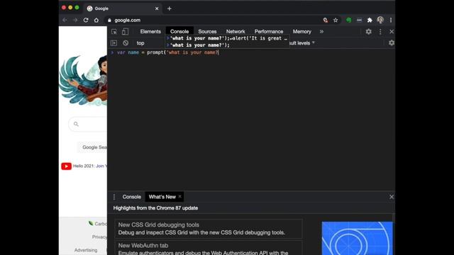Click the blocked content icon in address bar
This screenshot has width=454, height=255.
(326, 20)
